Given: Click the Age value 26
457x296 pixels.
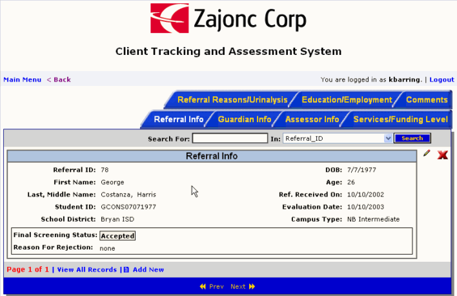Looking at the screenshot, I should pos(351,182).
